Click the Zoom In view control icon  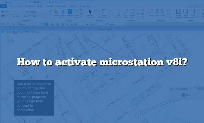point(10,32)
